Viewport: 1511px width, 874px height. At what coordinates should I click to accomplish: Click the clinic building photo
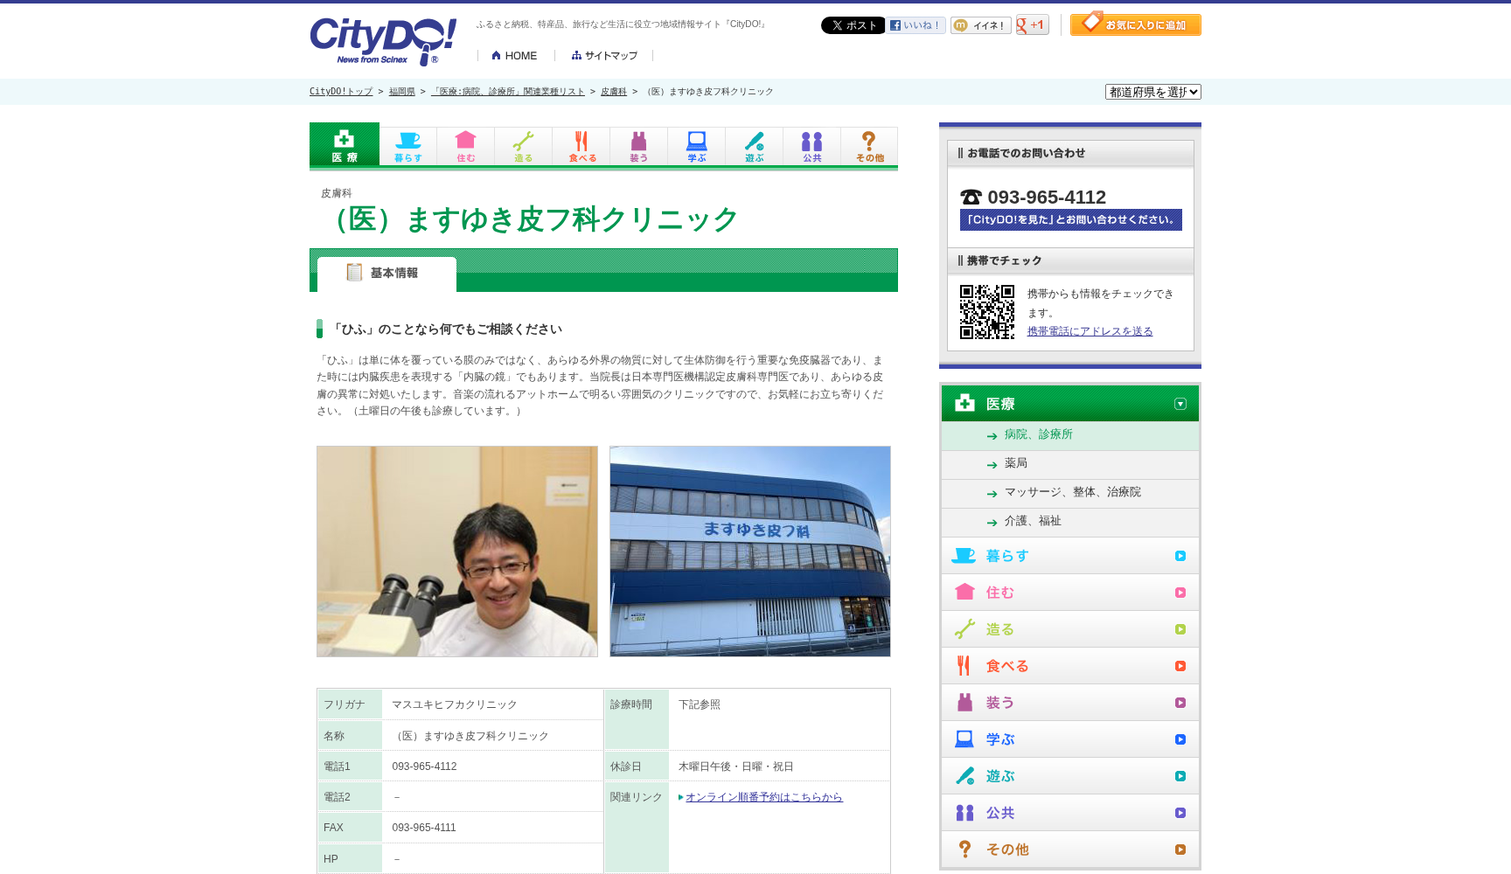point(749,551)
